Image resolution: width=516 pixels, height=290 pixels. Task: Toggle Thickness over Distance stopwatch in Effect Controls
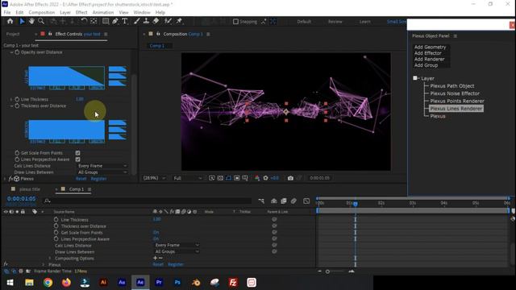[x=17, y=106]
